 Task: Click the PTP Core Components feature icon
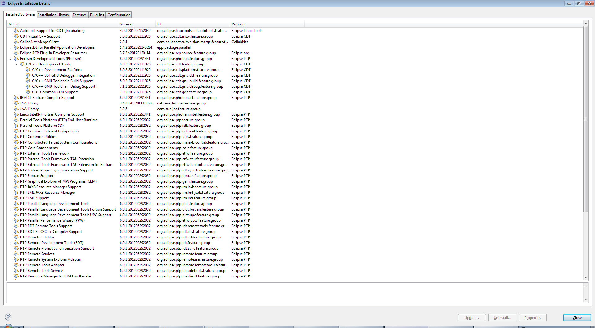[16, 148]
